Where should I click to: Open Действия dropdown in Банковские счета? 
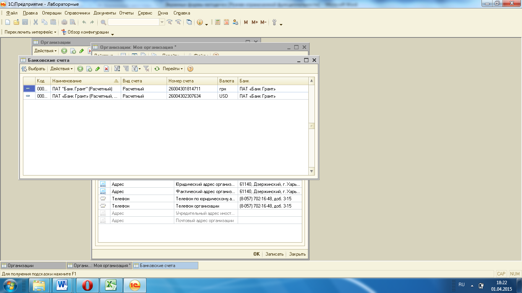tap(62, 69)
